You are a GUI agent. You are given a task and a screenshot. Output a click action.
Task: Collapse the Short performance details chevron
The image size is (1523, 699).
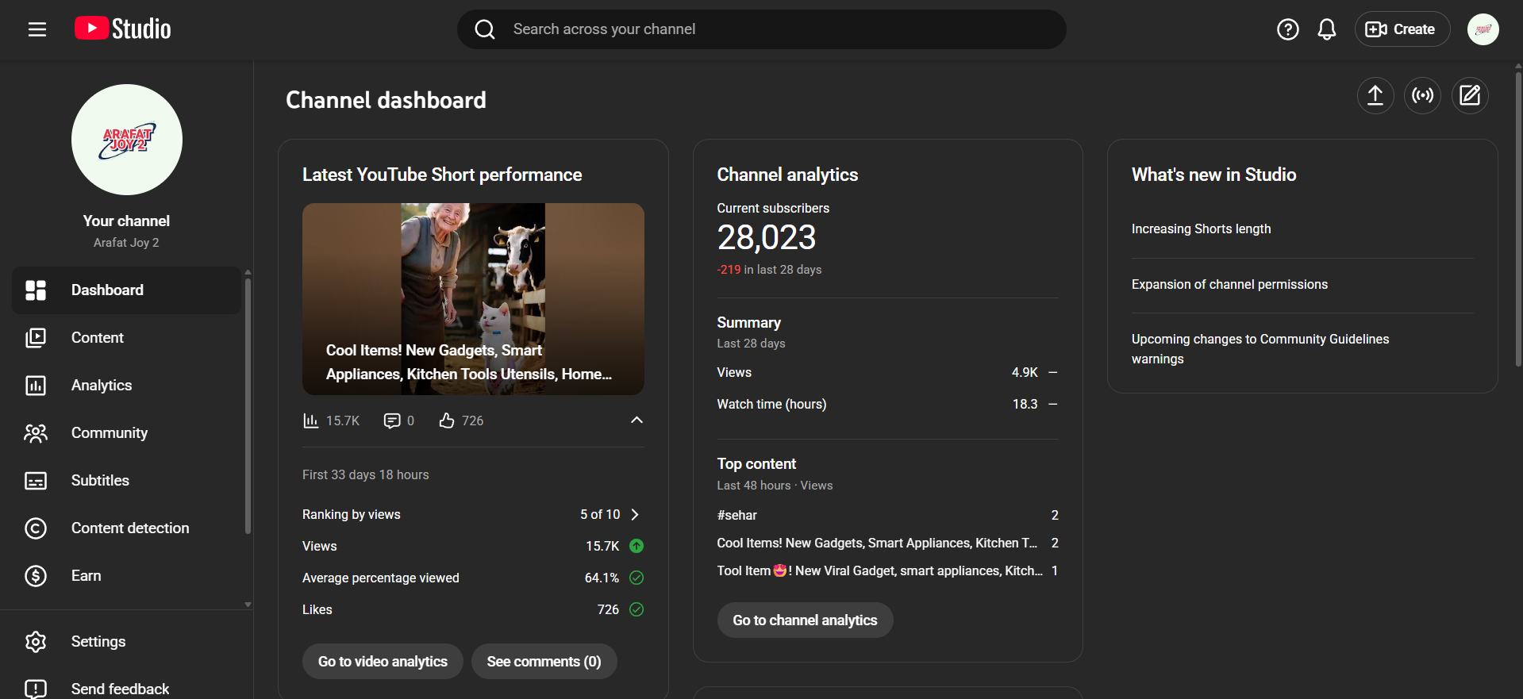637,421
